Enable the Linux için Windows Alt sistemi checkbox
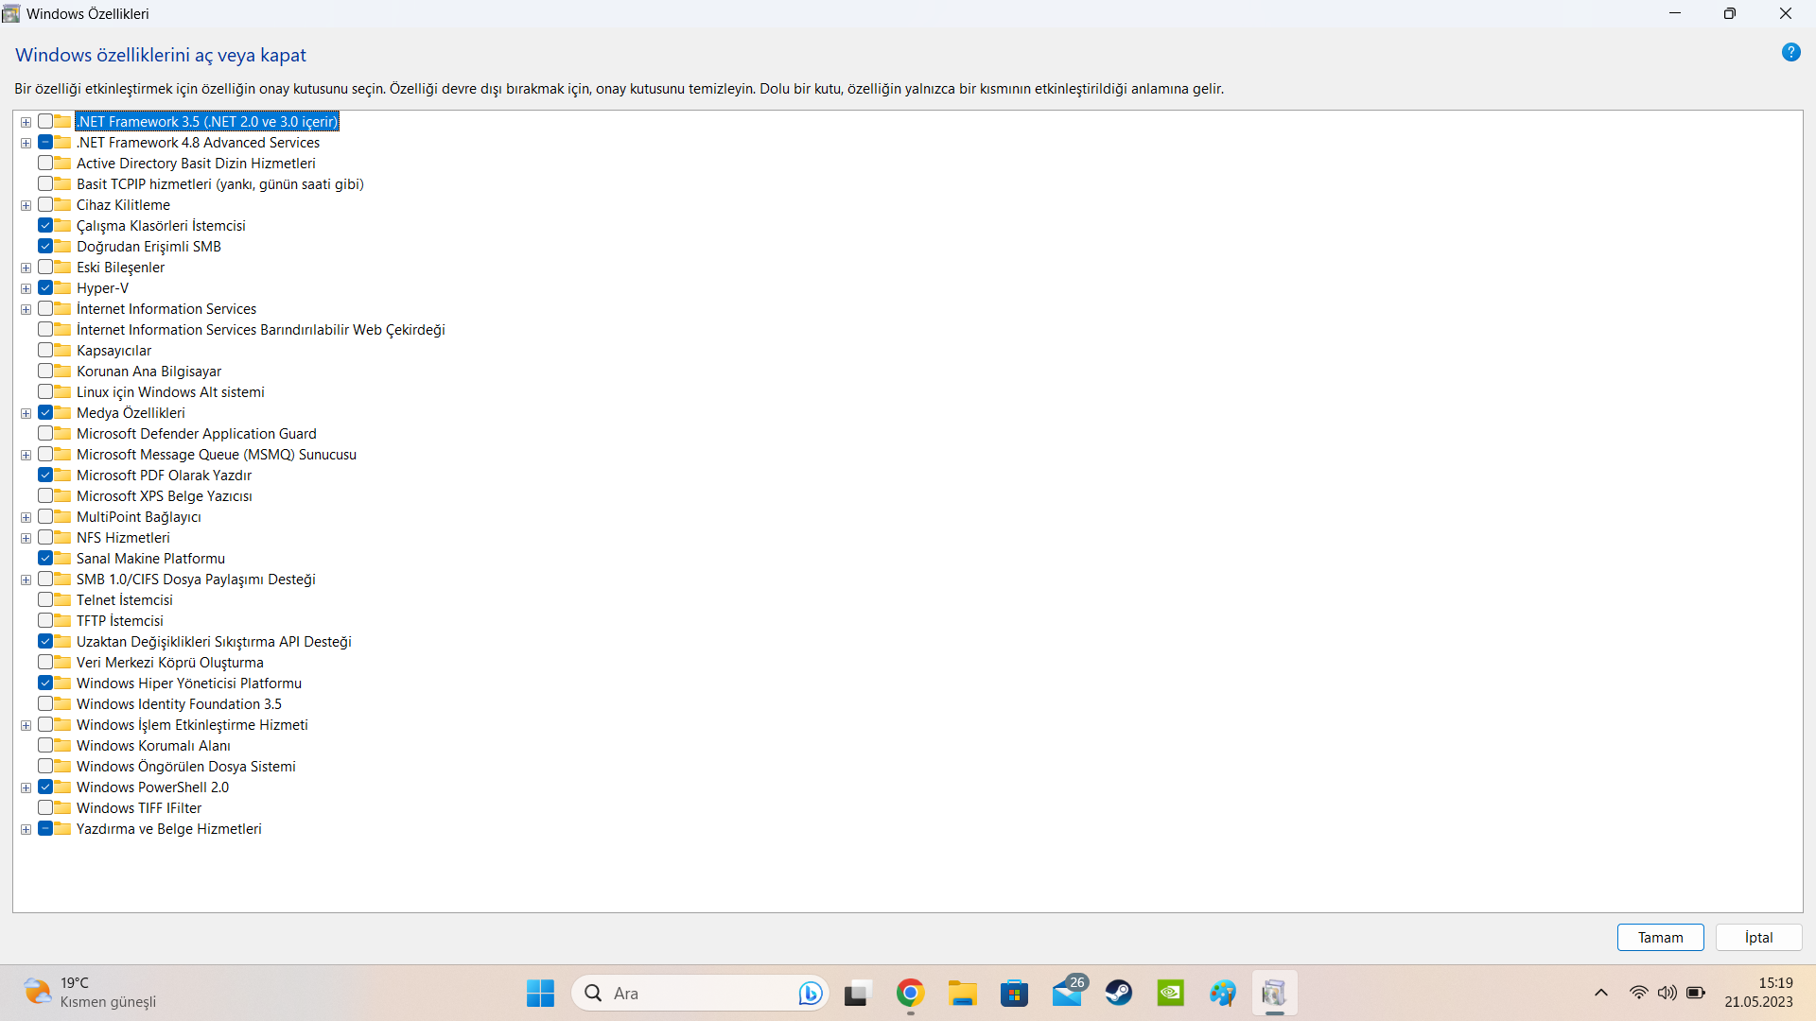 click(x=45, y=392)
